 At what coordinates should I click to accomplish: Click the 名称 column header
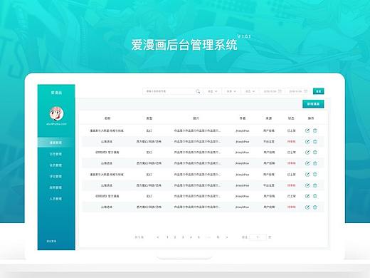click(107, 118)
